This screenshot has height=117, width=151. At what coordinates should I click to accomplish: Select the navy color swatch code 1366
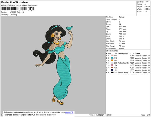pyautogui.click(x=112, y=70)
